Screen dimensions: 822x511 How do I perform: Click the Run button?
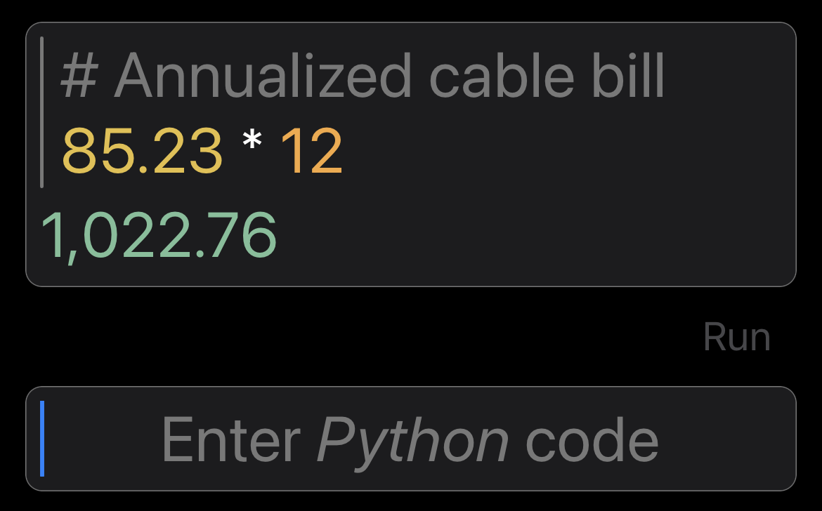[x=736, y=337]
